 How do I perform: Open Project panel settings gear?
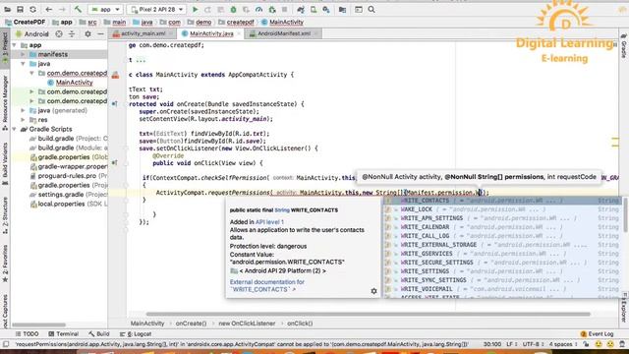[x=87, y=34]
